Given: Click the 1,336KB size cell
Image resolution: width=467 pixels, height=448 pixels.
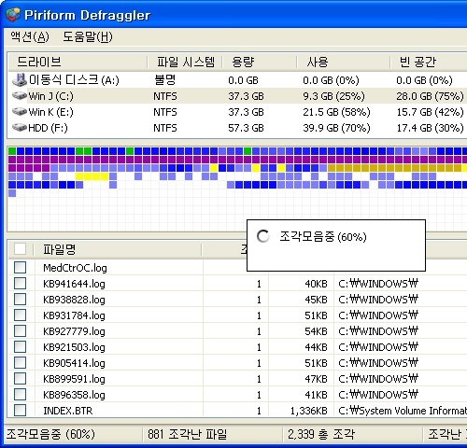Looking at the screenshot, I should pos(308,411).
